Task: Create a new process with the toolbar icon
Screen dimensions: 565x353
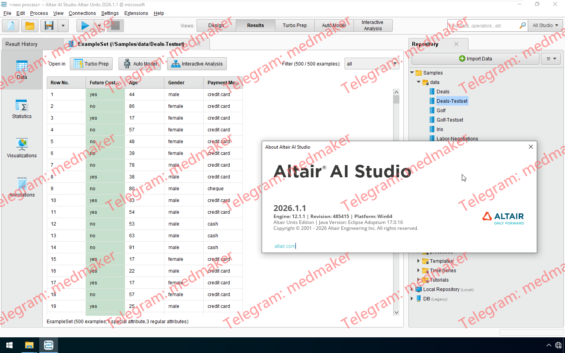Action: click(11, 26)
